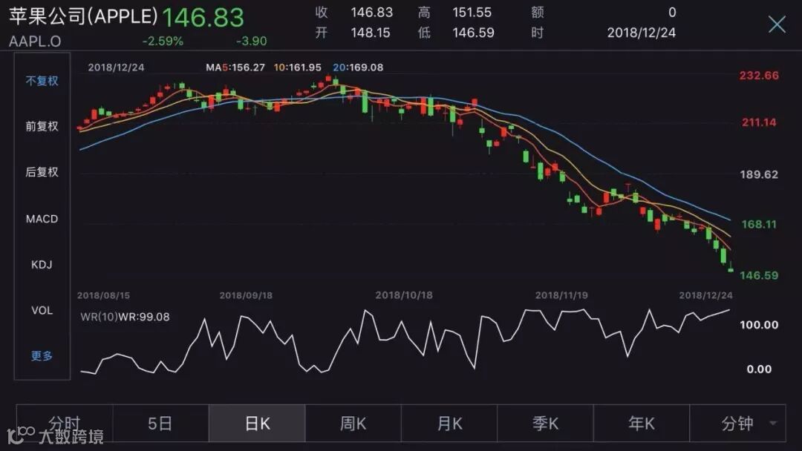Click the MA20 value 169.08

pyautogui.click(x=365, y=68)
